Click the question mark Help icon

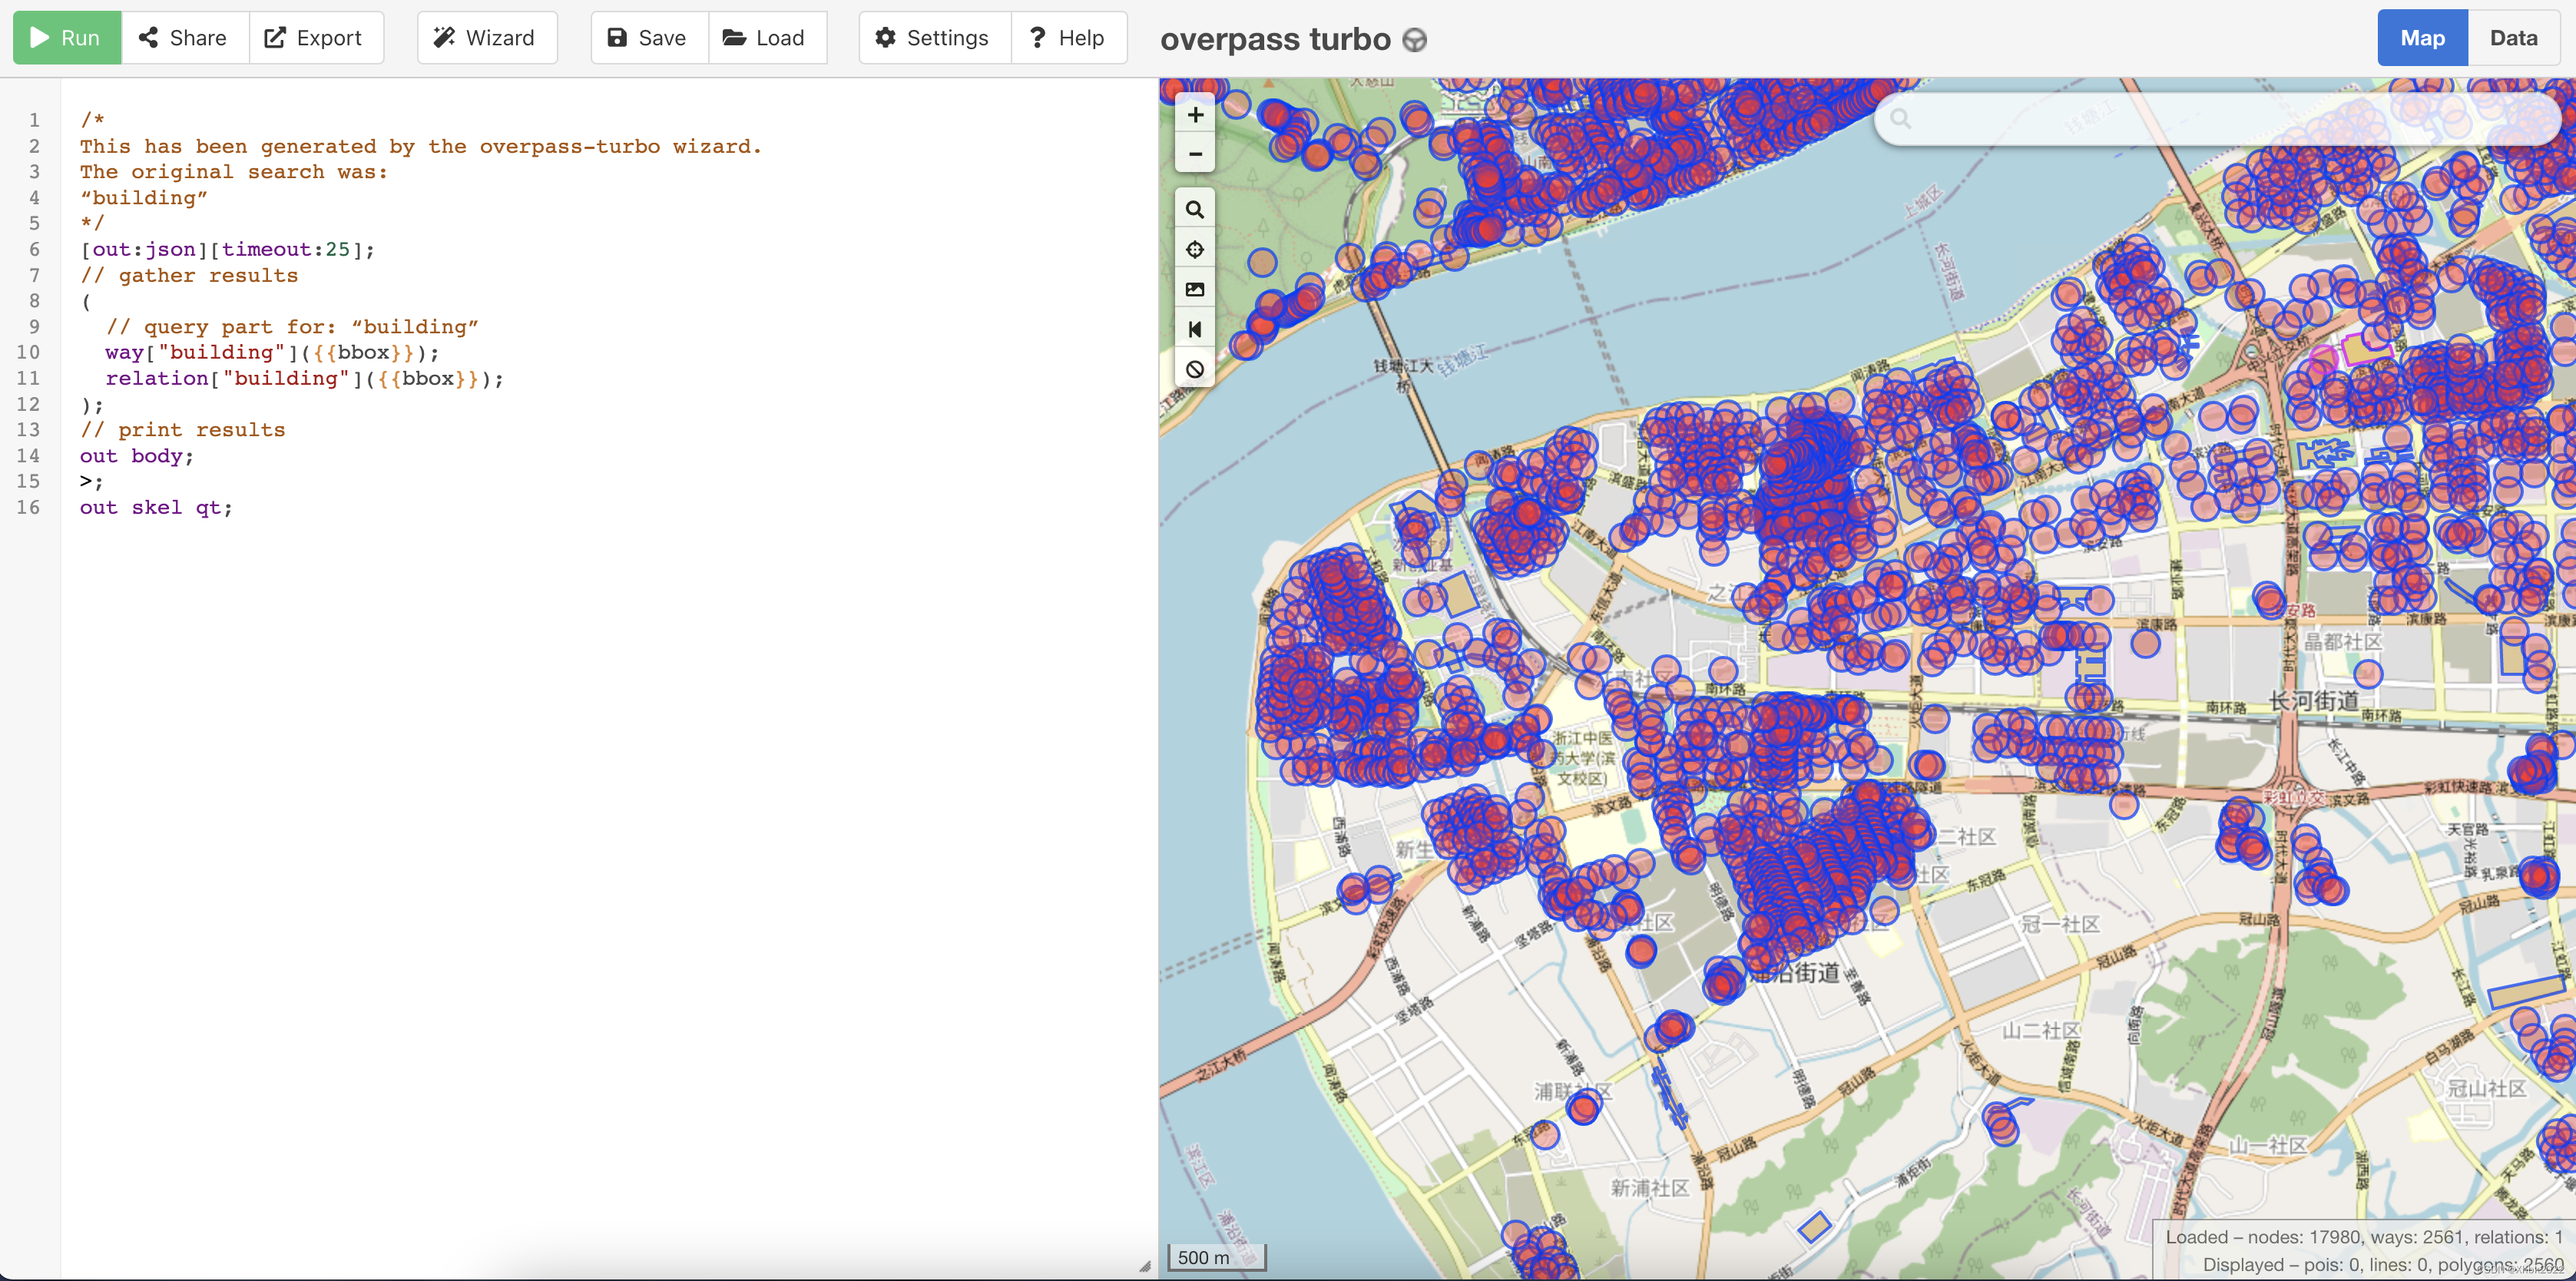tap(1037, 38)
